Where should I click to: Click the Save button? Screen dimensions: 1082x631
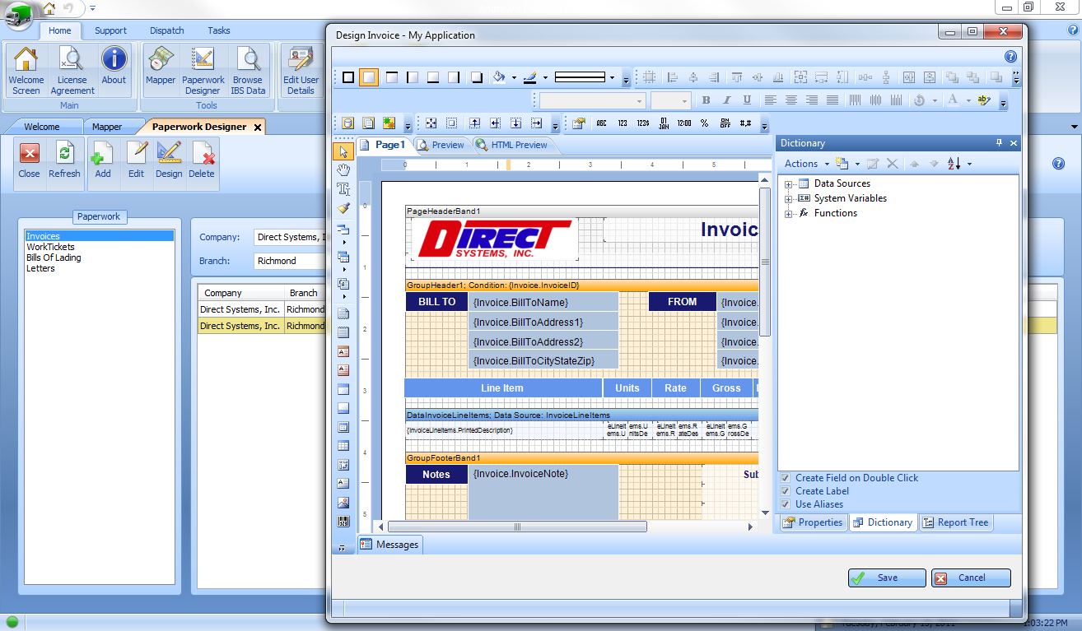point(887,578)
